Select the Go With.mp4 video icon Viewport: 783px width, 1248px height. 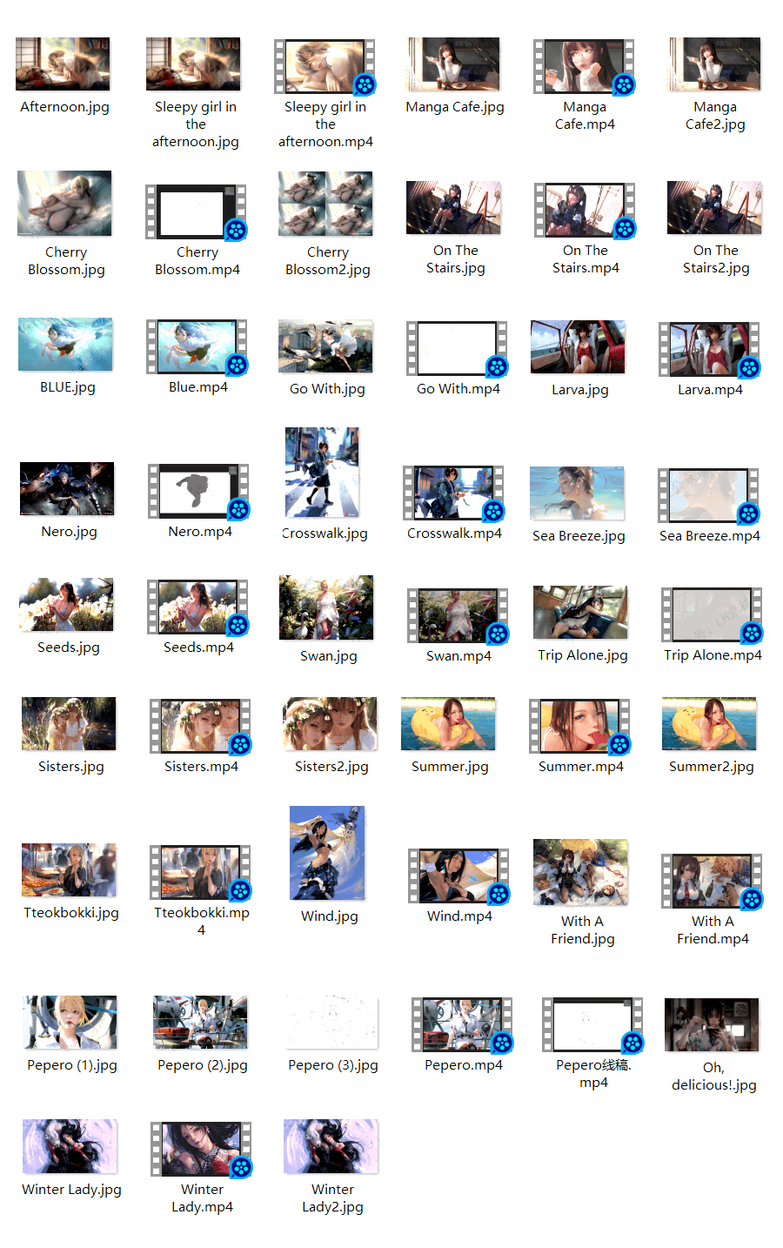[457, 348]
